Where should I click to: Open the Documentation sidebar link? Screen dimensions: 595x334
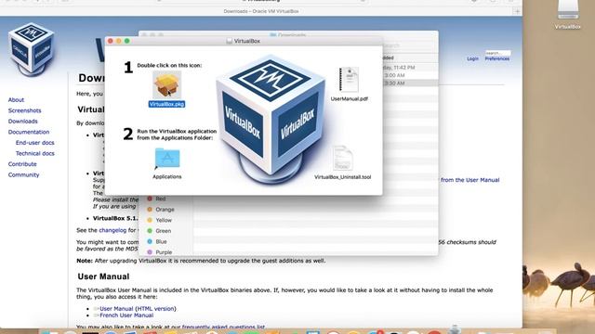[x=29, y=132]
